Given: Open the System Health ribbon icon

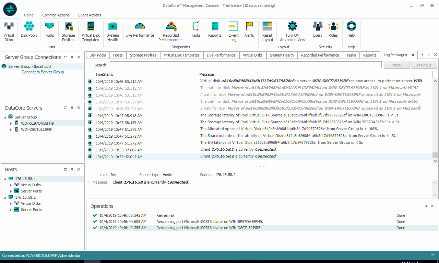Looking at the screenshot, I should [x=112, y=32].
